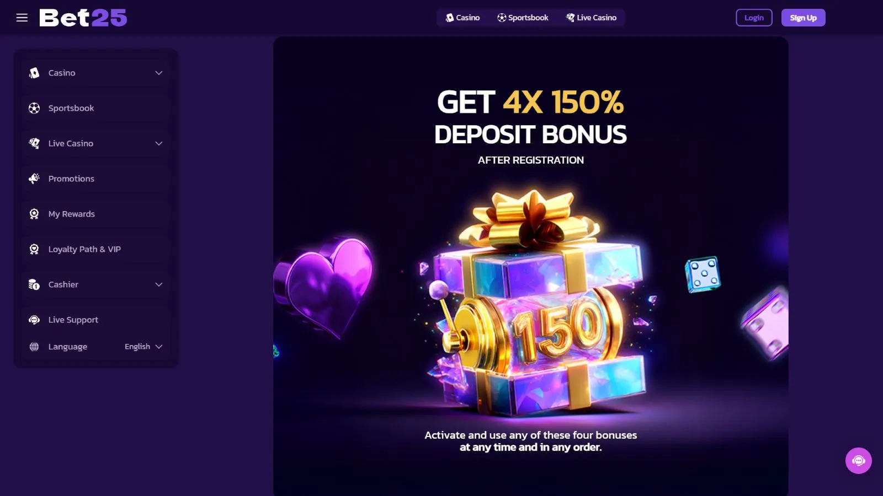
Task: Open the hamburger menu icon
Action: tap(22, 18)
